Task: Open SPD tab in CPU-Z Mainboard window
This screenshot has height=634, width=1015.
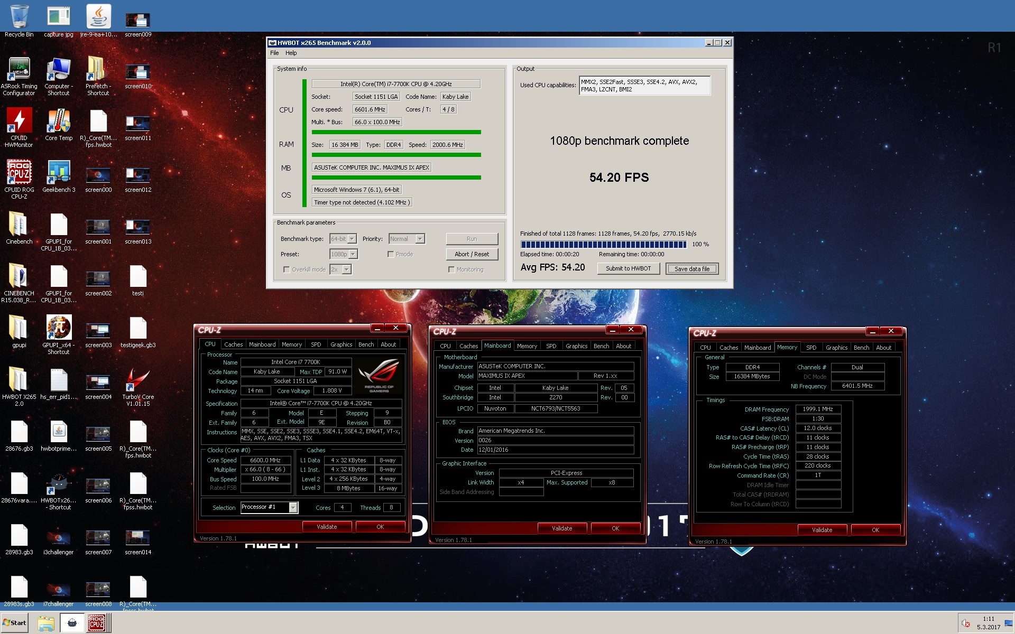Action: (551, 346)
